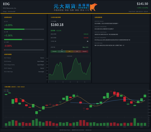The height and width of the screenshot is (132, 151).
Task: Click the tallest green volume bar near 05-24
Action: tap(135, 122)
